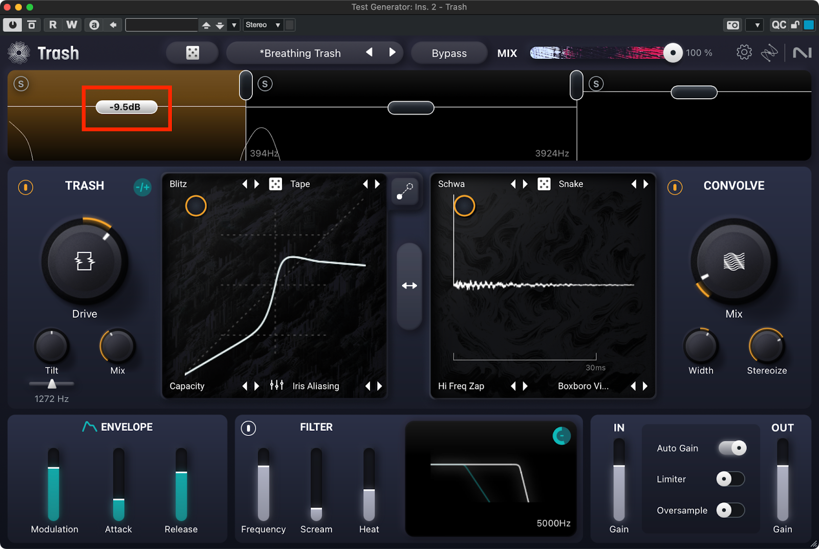Click the -9.5dB low band gain handle

(126, 107)
